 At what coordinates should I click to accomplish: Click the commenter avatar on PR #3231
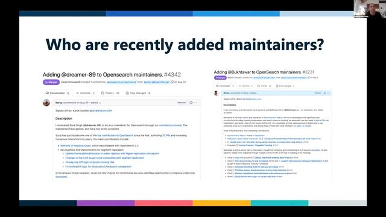[x=217, y=93]
